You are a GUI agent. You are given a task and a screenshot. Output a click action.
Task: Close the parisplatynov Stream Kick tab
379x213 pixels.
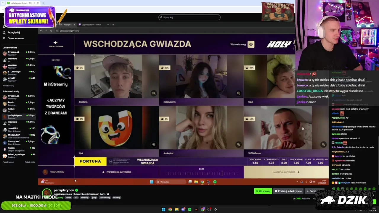point(38,3)
